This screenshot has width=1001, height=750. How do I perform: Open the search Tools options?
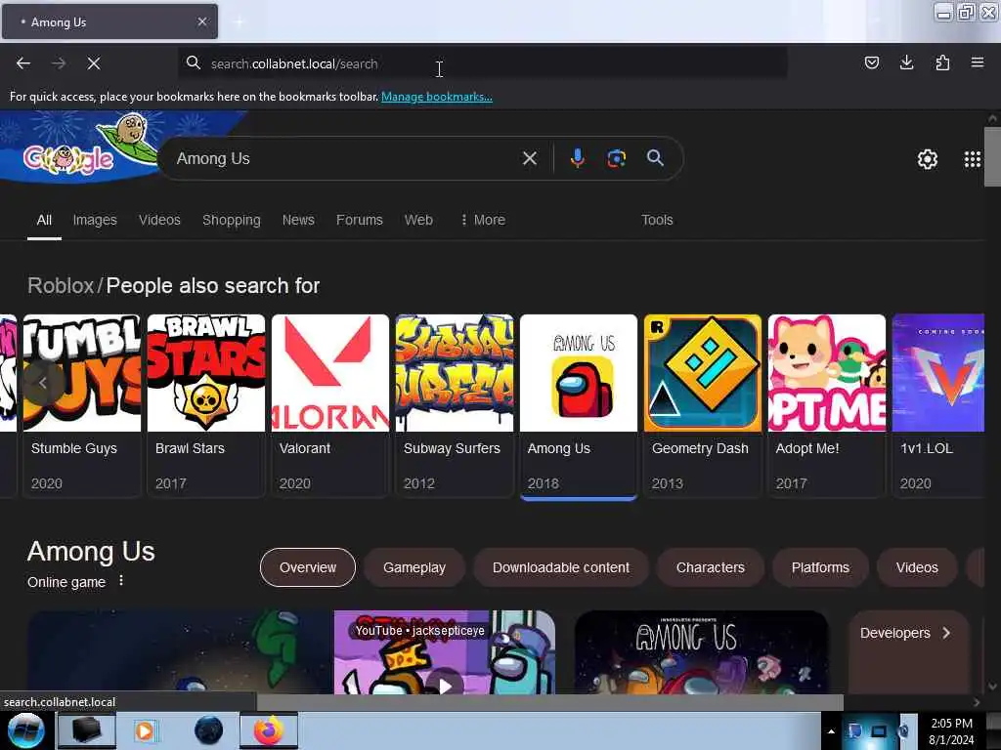tap(657, 220)
